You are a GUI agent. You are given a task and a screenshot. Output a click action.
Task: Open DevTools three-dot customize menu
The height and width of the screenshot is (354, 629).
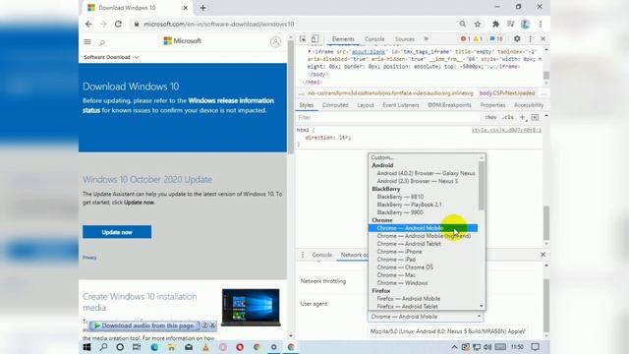531,39
